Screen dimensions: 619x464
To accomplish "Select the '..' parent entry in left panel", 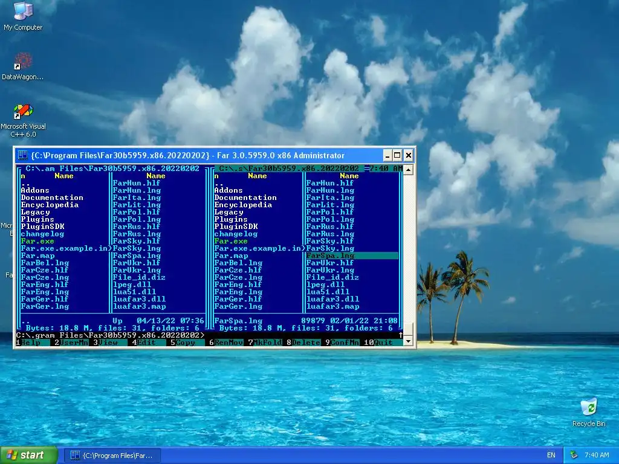I will point(25,183).
